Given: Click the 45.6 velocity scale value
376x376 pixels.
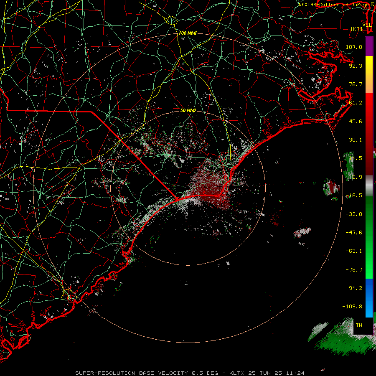Looking at the screenshot, I should coord(356,121).
